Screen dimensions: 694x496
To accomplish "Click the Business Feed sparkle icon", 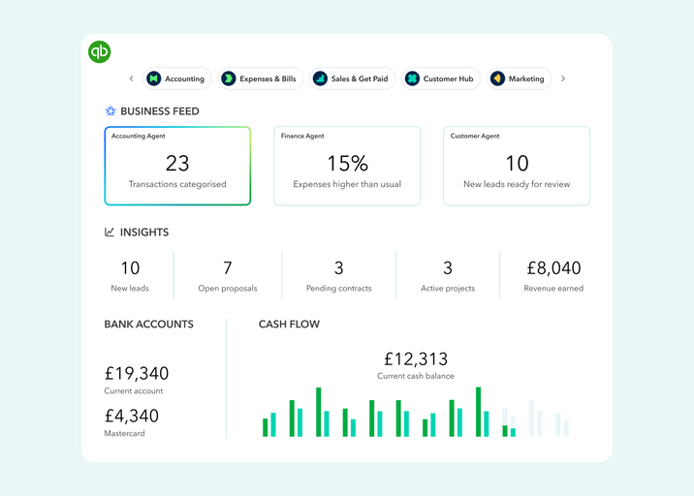I will 110,111.
